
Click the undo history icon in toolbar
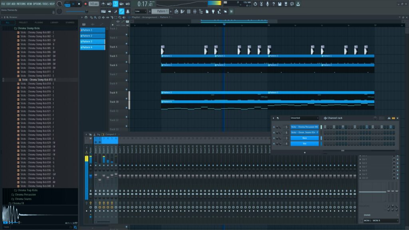click(x=255, y=4)
